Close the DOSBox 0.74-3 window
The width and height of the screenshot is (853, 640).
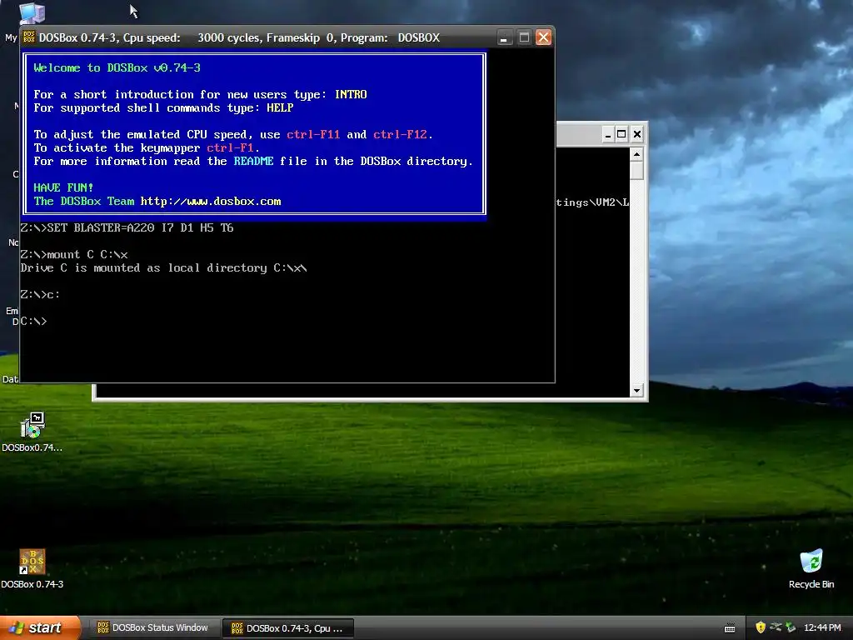click(543, 37)
